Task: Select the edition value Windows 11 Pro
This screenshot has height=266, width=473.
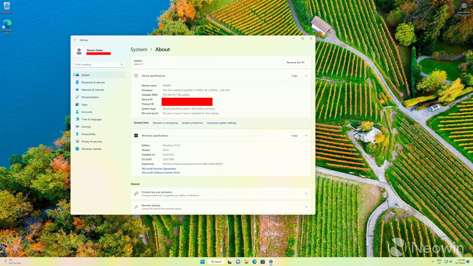Action: 171,146
